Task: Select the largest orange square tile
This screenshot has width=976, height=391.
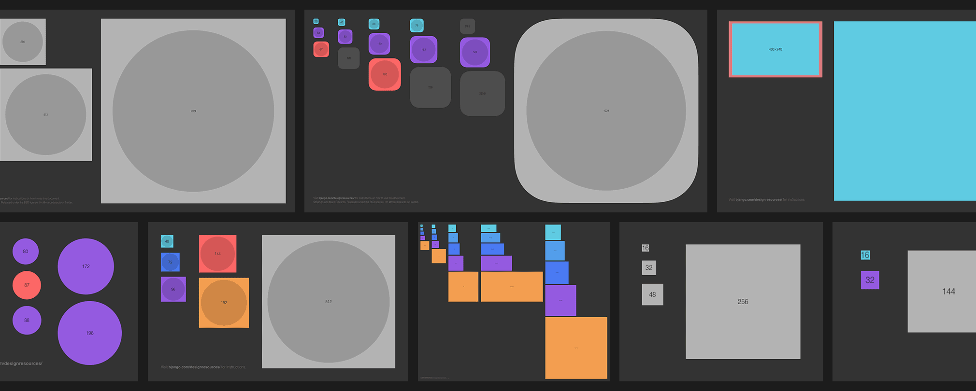Action: tap(576, 348)
